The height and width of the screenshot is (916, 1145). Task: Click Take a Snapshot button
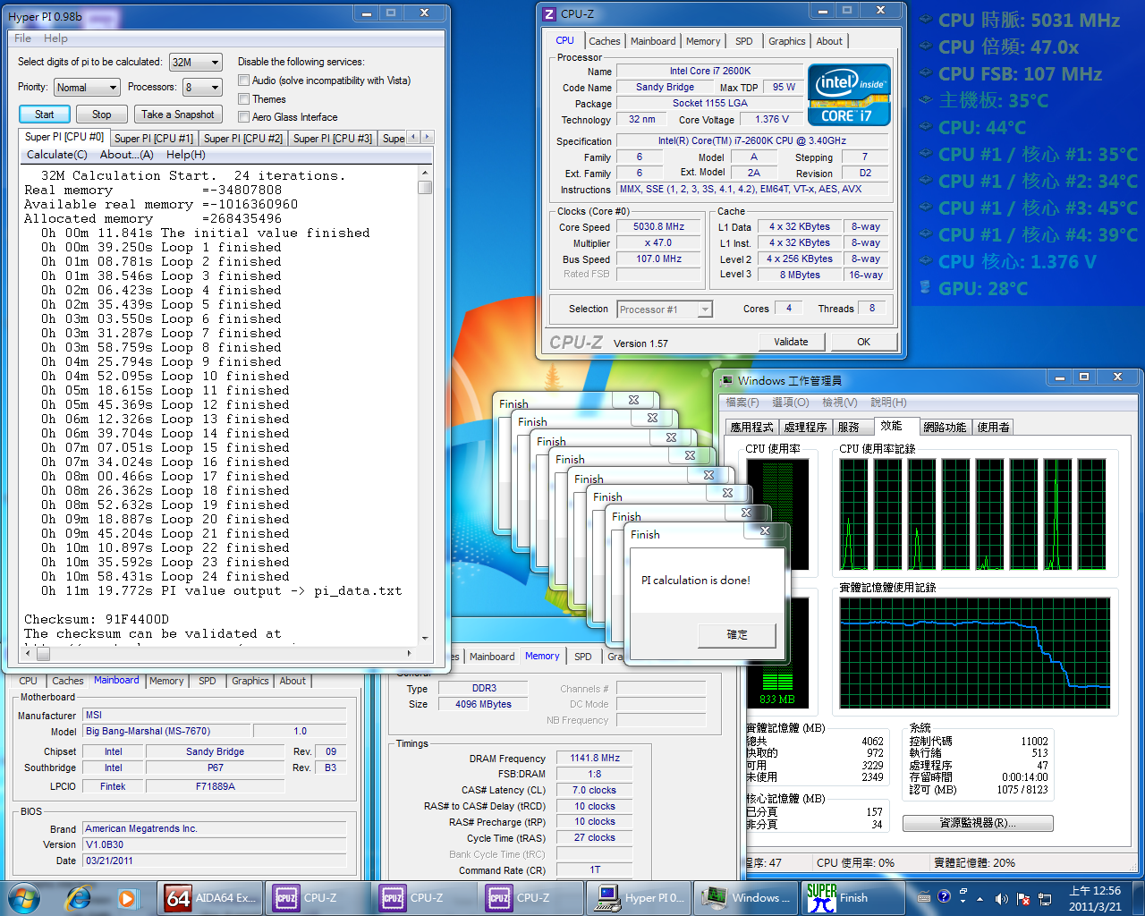click(177, 114)
